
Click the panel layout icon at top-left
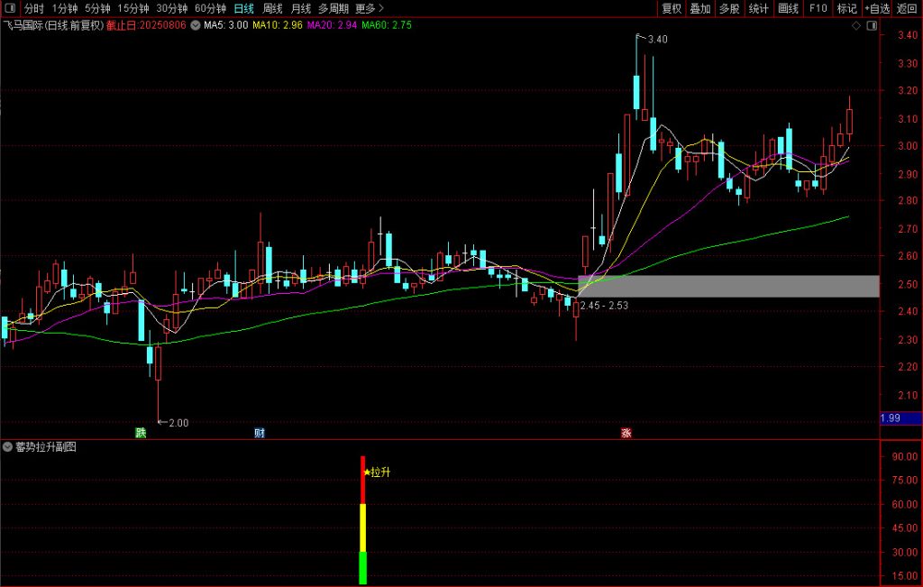click(x=8, y=8)
